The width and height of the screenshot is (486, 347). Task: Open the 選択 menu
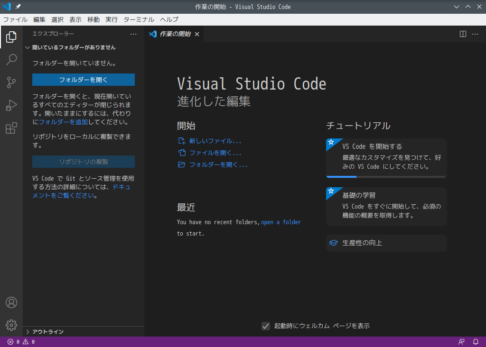click(57, 19)
